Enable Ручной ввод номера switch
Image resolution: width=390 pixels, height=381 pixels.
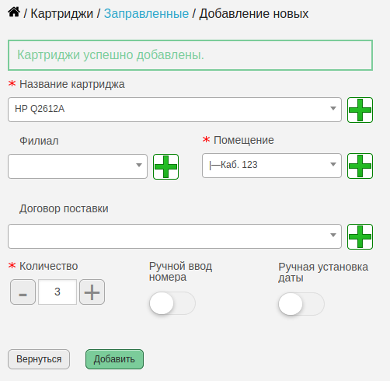[x=172, y=303]
